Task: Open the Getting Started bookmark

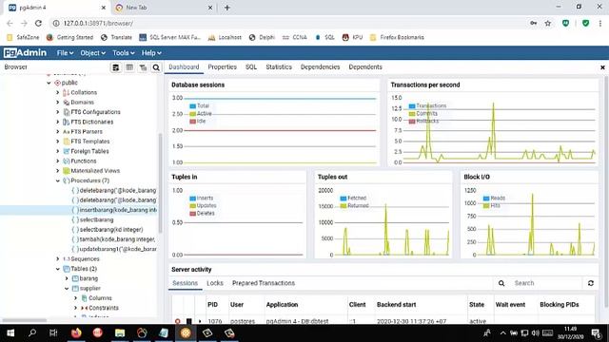Action: 69,37
